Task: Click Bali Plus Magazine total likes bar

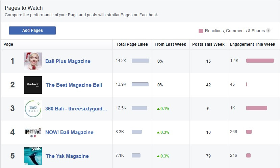Action: click(x=140, y=61)
